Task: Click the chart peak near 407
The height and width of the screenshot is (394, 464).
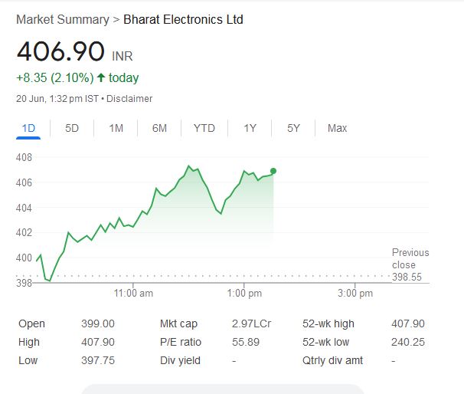Action: [x=188, y=166]
